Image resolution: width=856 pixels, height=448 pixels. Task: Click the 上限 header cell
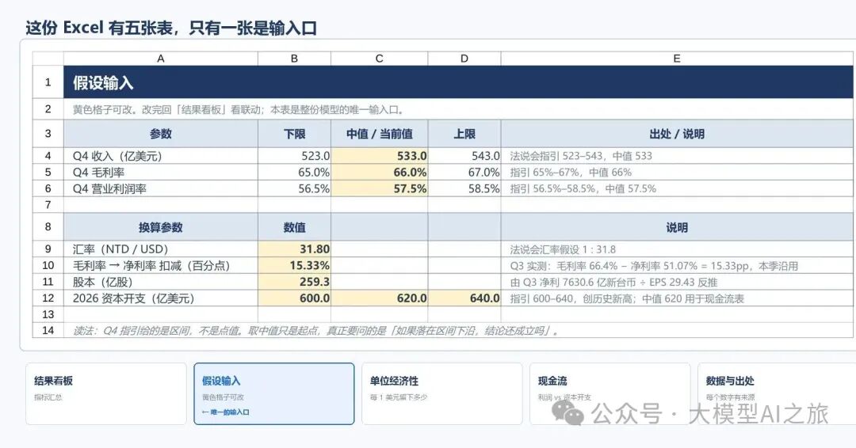(464, 134)
